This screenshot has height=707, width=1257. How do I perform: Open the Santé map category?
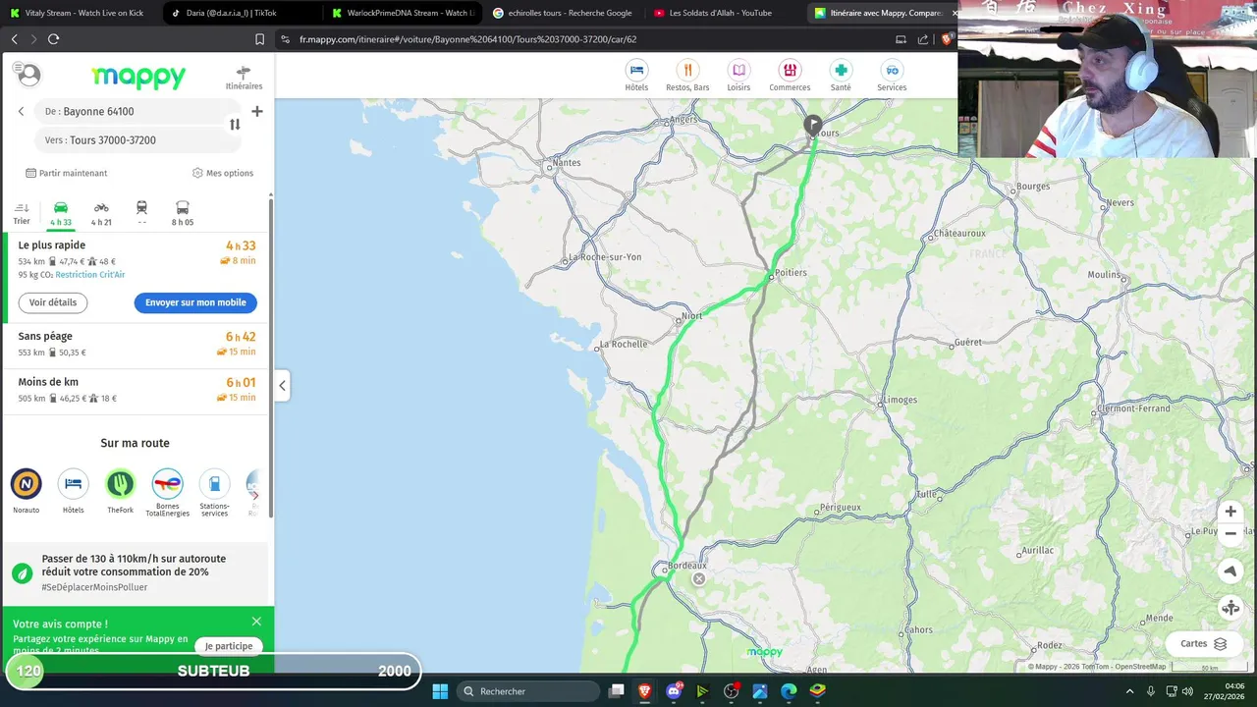click(841, 76)
